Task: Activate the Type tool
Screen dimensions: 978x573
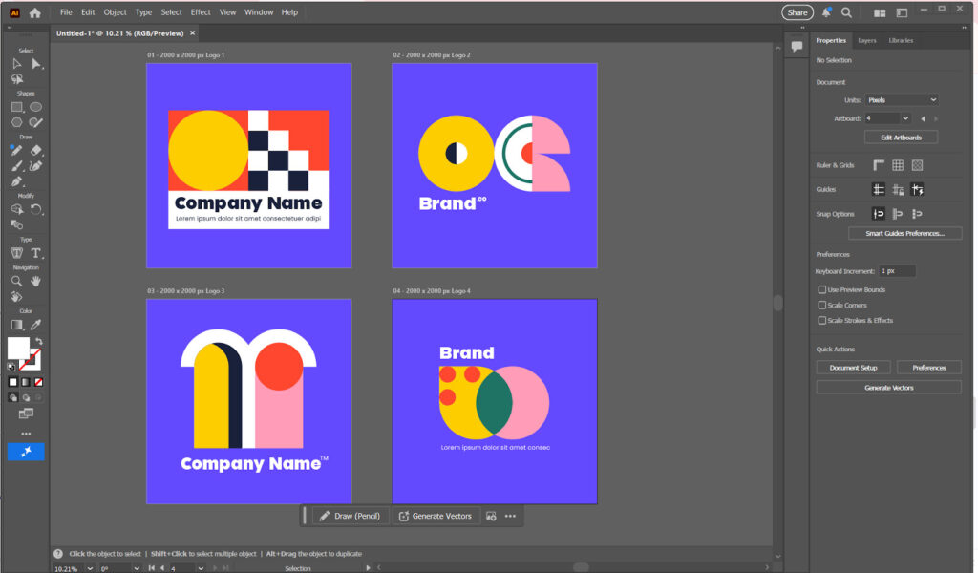Action: [36, 254]
